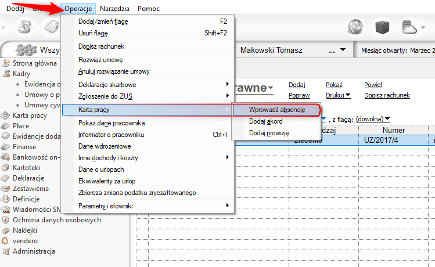Viewport: 435px width, 267px height.
Task: Click the Powiel link
Action: click(373, 85)
